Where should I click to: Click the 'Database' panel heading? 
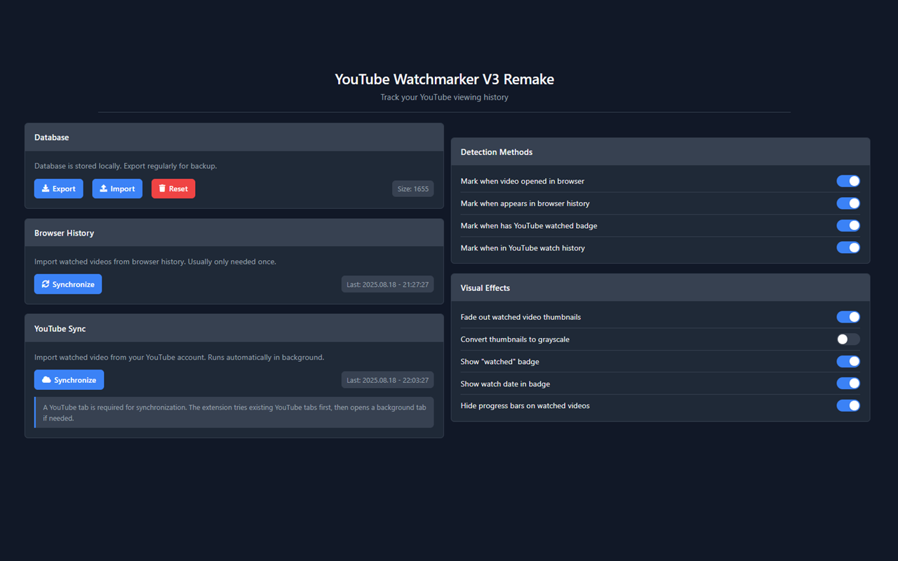(52, 137)
